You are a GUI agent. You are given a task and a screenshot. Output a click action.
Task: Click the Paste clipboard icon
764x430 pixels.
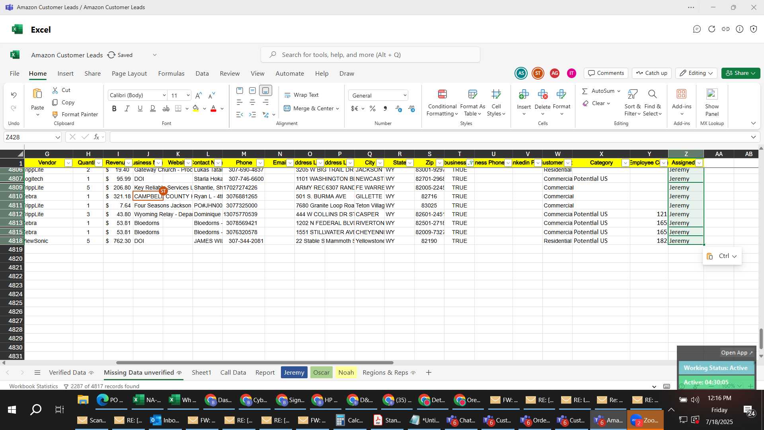tap(37, 94)
